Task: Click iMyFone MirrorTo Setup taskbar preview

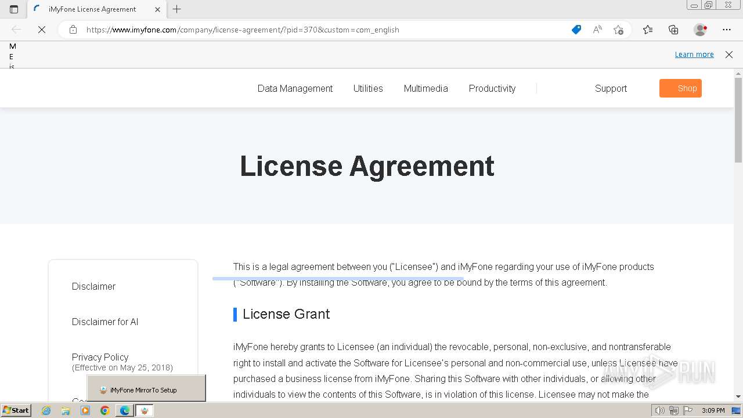Action: click(x=146, y=388)
